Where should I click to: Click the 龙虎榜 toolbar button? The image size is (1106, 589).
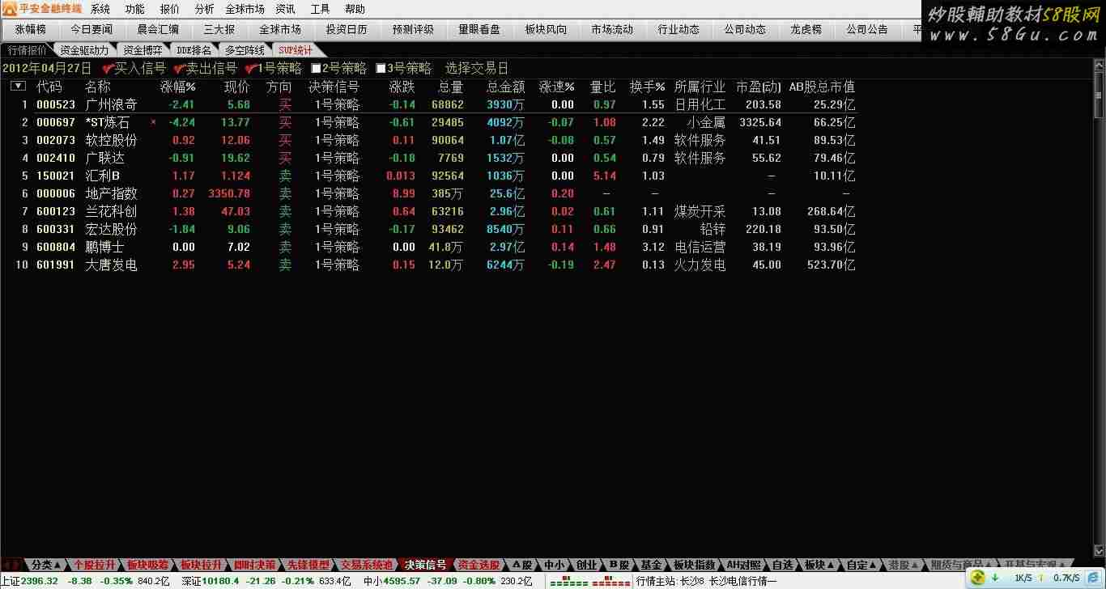[806, 29]
